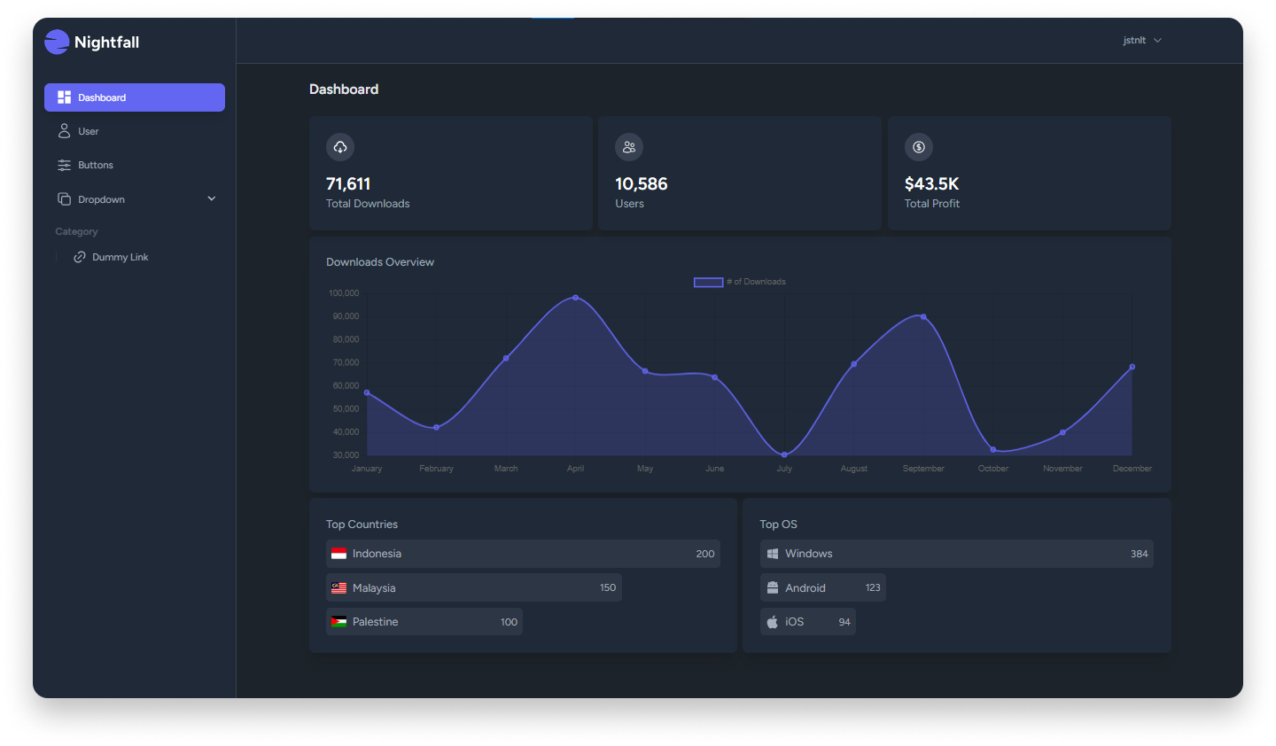Open the Buttons menu item
The image size is (1276, 746).
pyautogui.click(x=135, y=165)
